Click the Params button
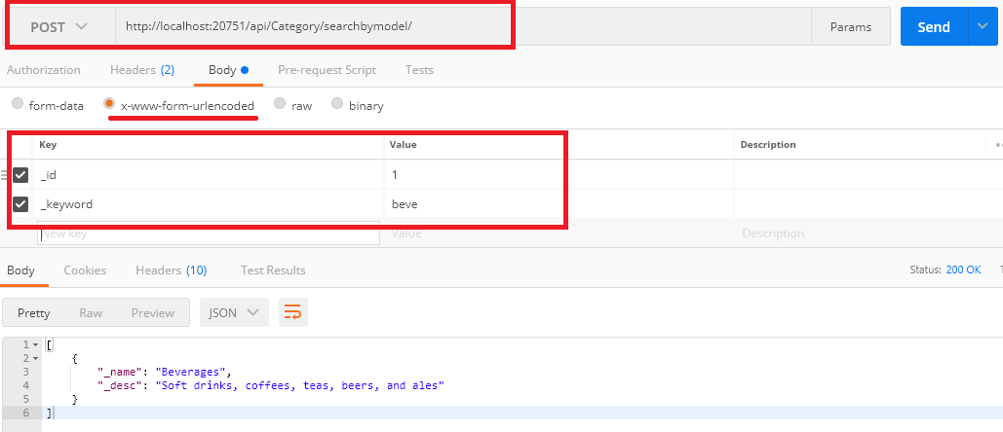This screenshot has height=432, width=1003. tap(850, 27)
